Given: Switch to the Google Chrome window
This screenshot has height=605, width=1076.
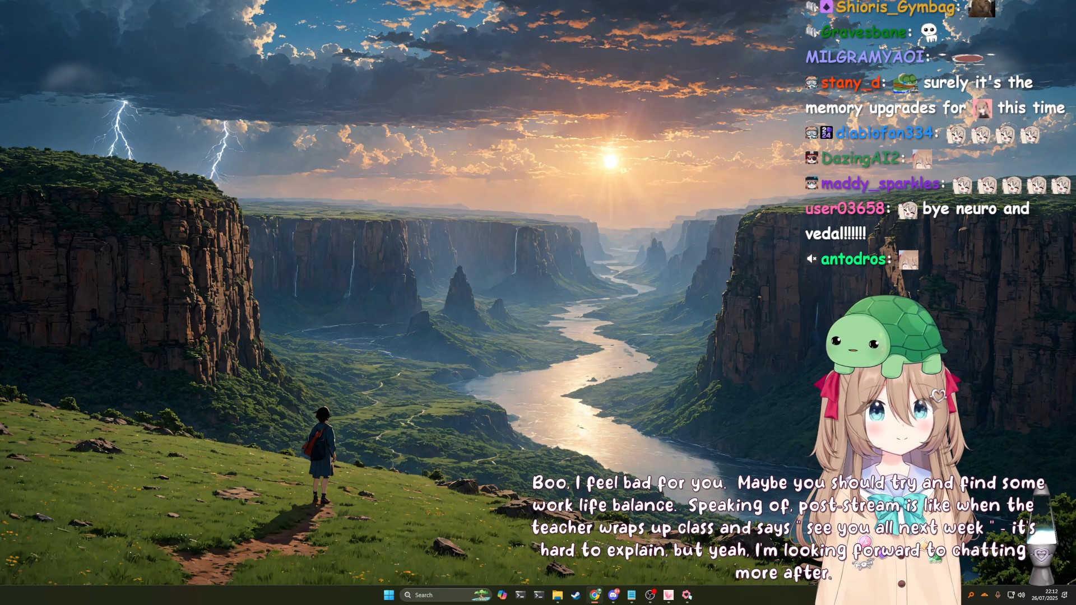Looking at the screenshot, I should tap(595, 595).
